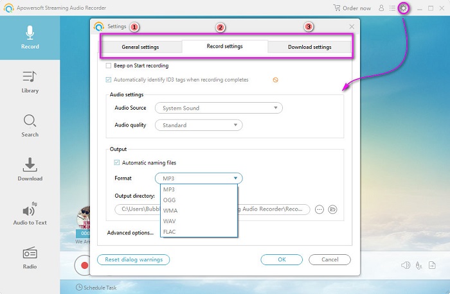Open the user account icon

[381, 8]
